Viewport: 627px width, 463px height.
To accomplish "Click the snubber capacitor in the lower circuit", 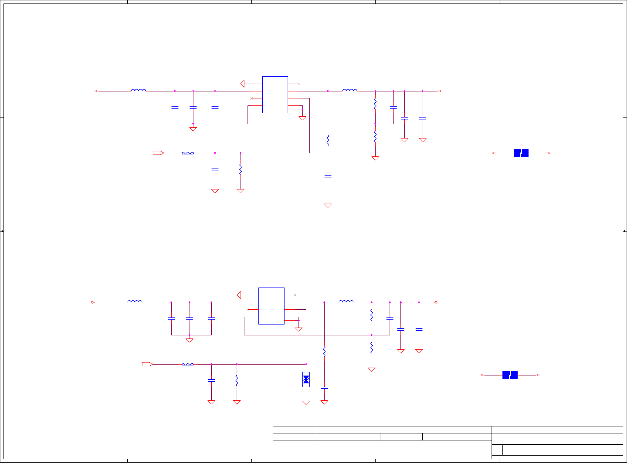I will coord(324,388).
